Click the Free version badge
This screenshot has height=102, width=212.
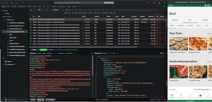coord(109,3)
